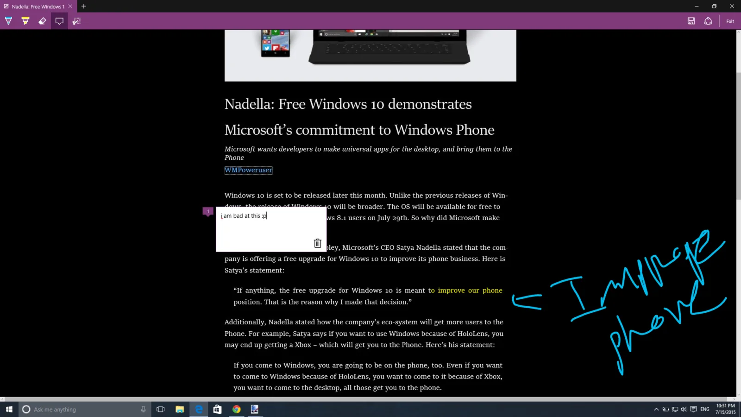Delete the typed note with trash icon

pyautogui.click(x=318, y=243)
